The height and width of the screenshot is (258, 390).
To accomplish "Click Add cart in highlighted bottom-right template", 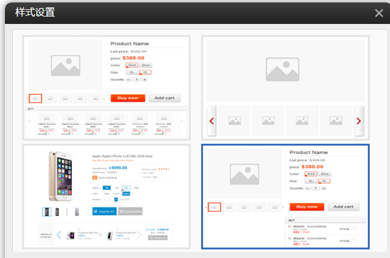I will (343, 207).
